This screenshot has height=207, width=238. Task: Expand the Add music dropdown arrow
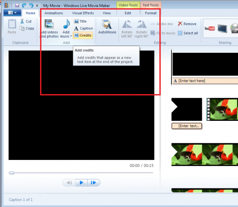coord(71,36)
